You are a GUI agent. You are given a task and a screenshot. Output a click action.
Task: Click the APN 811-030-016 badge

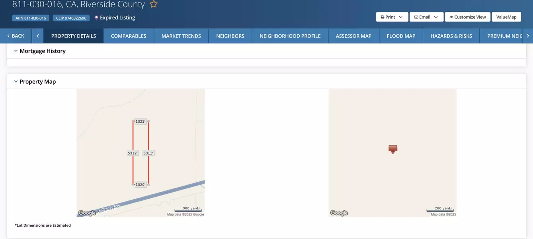click(x=30, y=17)
